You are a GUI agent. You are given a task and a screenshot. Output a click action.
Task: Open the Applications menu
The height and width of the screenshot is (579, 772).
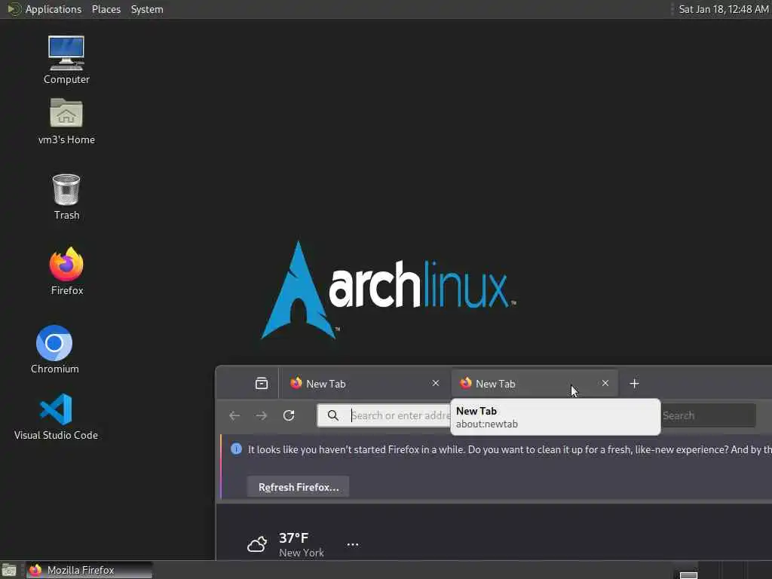point(54,9)
